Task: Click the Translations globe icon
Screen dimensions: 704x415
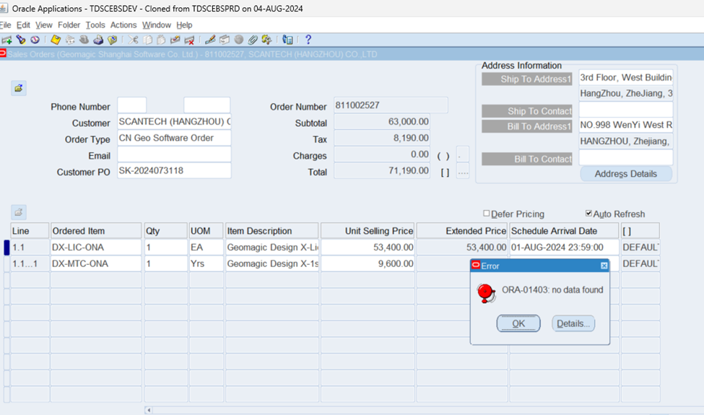Action: click(239, 40)
